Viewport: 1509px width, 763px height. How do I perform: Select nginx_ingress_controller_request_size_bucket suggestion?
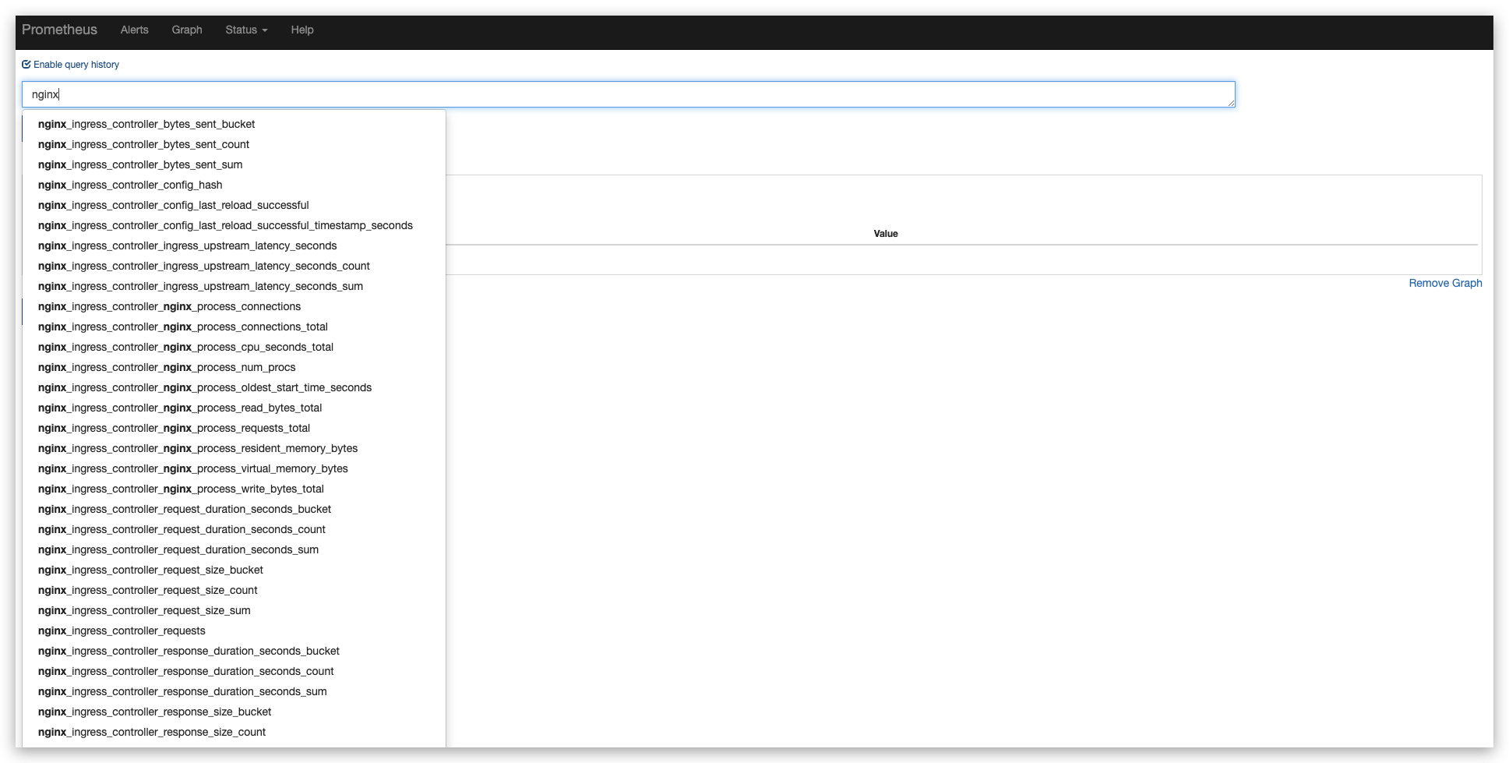(x=234, y=570)
